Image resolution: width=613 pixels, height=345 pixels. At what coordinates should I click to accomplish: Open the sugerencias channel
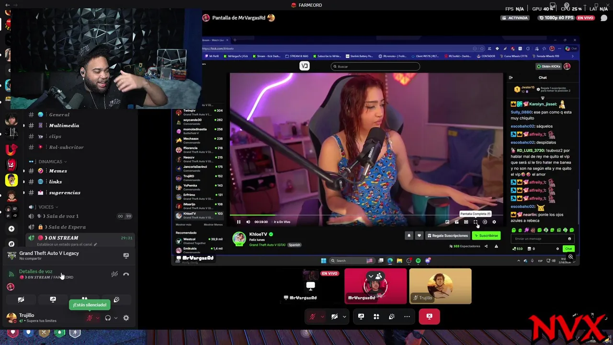79,193
